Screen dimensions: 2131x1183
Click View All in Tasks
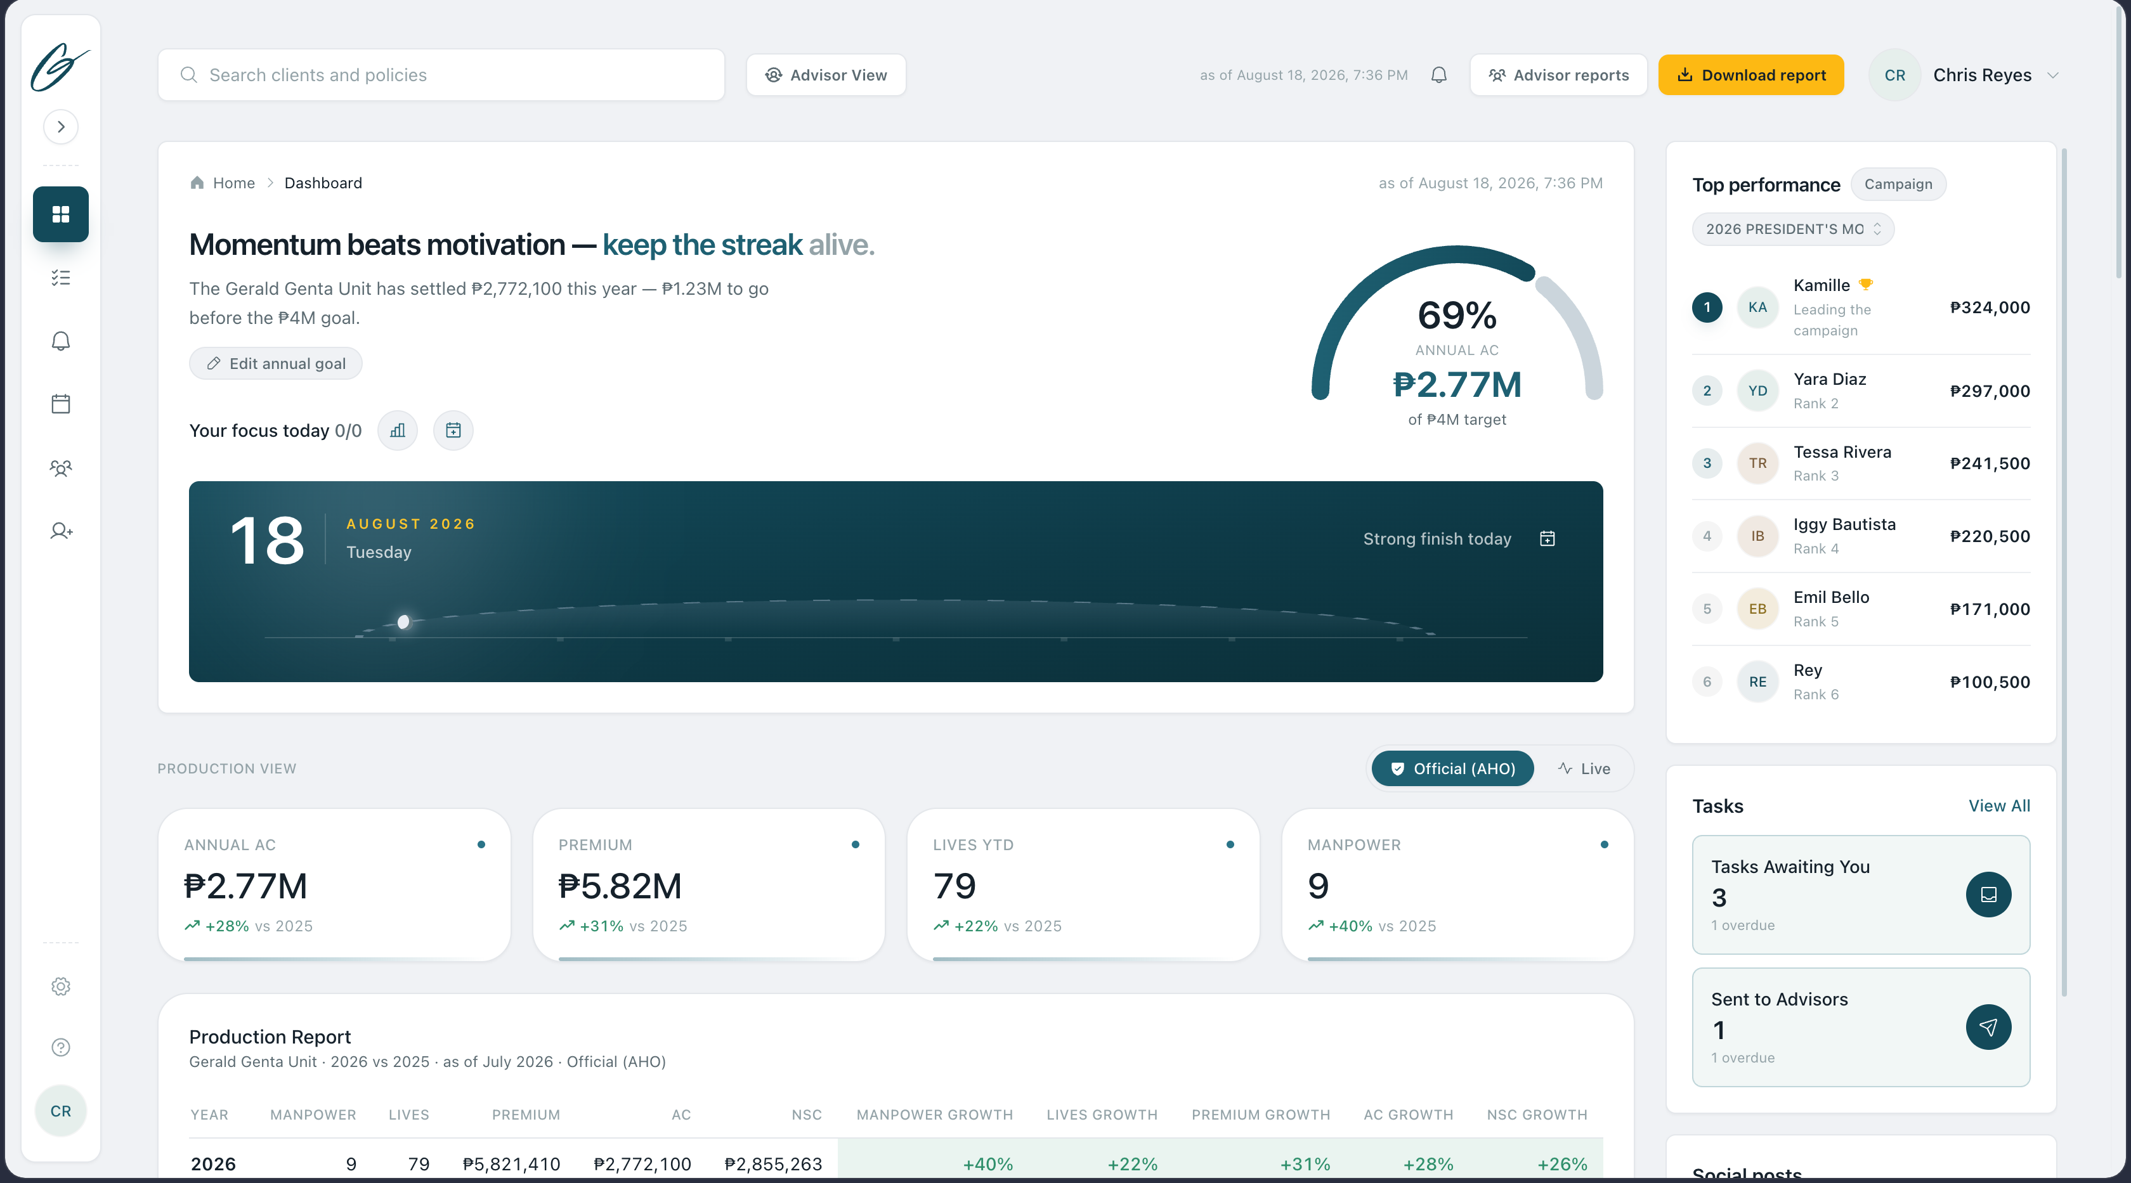[1998, 806]
